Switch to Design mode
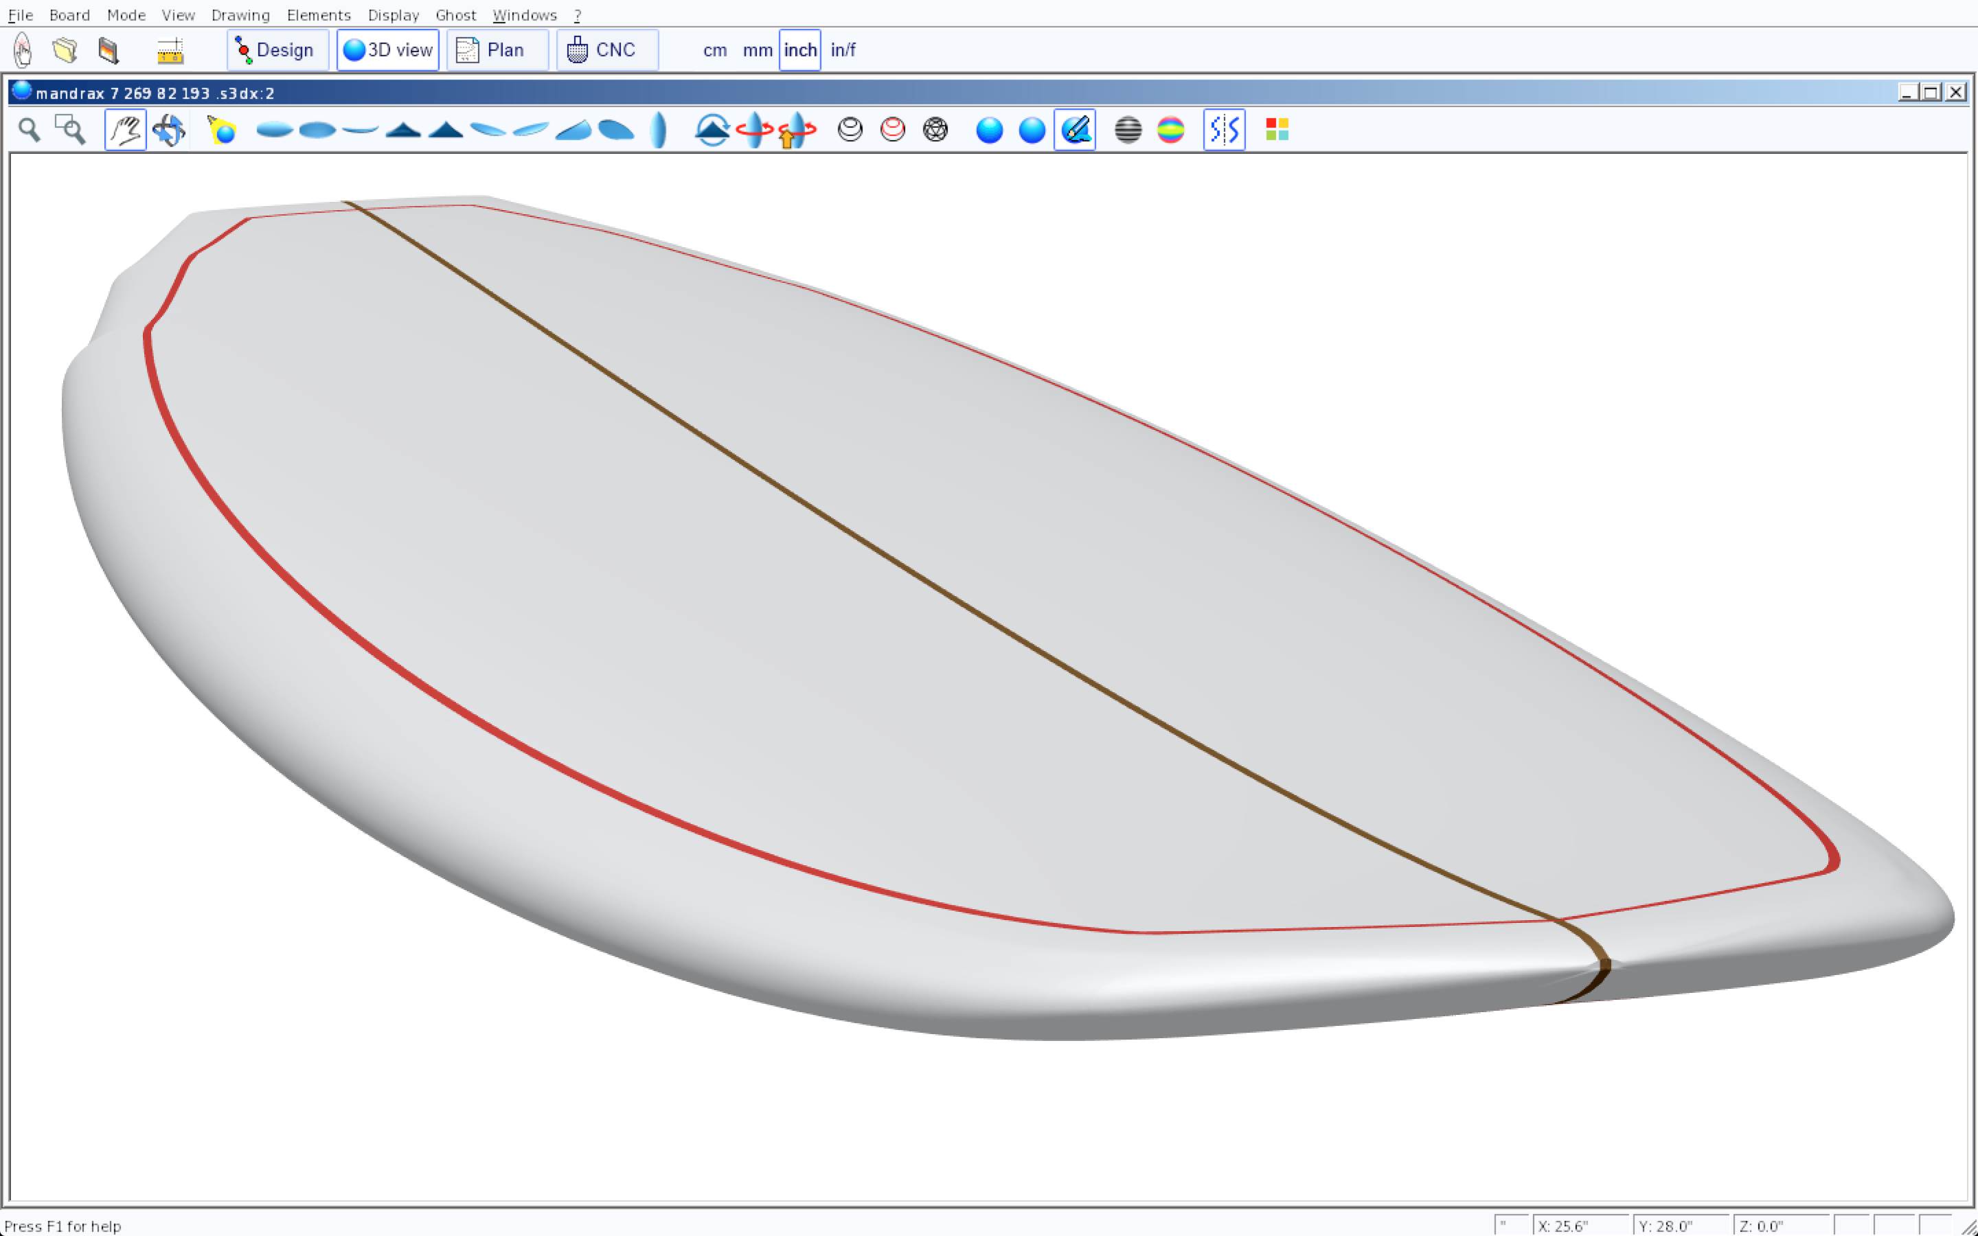Viewport: 1978px width, 1236px height. point(277,50)
